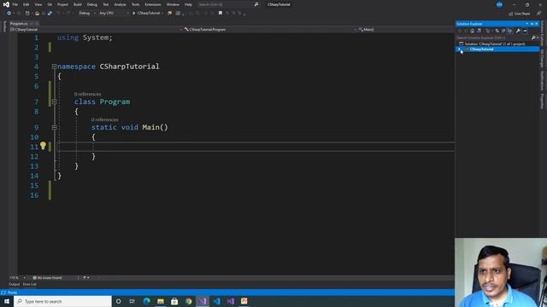Open the View menu
Image resolution: width=547 pixels, height=307 pixels.
38,4
